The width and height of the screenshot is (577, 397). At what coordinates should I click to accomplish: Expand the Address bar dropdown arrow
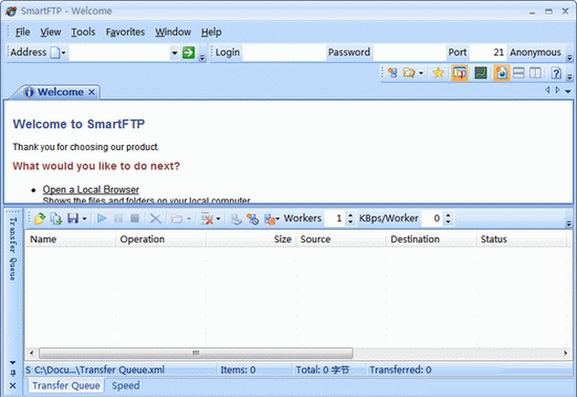click(175, 52)
